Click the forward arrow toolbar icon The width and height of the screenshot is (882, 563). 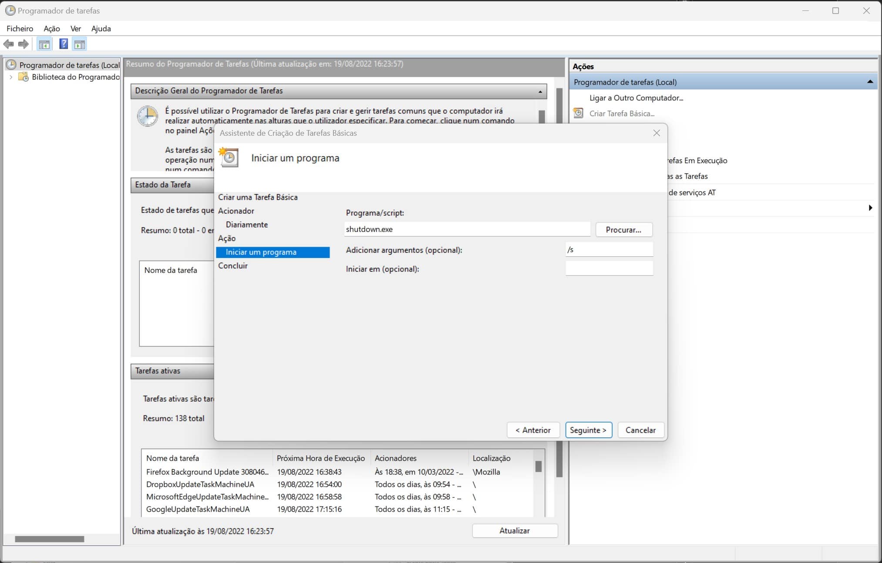pos(24,44)
